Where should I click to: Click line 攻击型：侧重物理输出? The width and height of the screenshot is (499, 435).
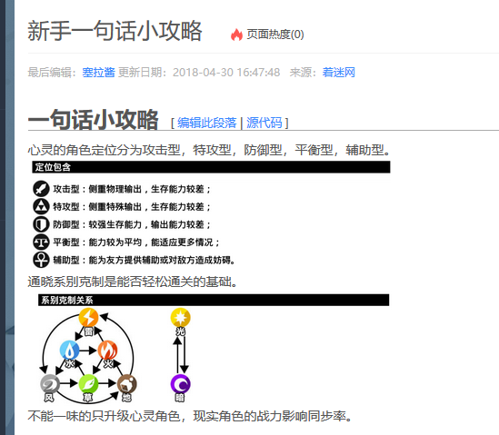click(132, 189)
